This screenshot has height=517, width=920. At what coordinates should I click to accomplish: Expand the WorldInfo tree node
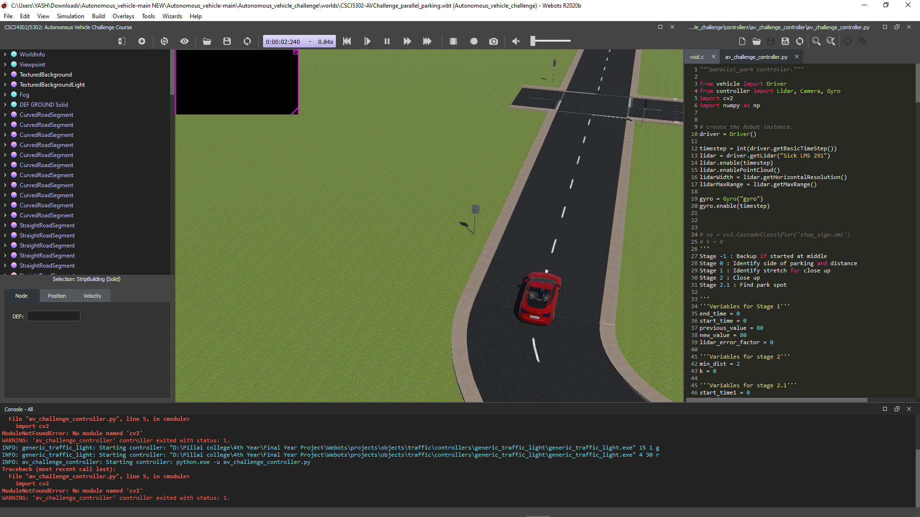click(x=5, y=55)
